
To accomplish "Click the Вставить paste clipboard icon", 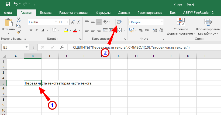I will [8, 22].
